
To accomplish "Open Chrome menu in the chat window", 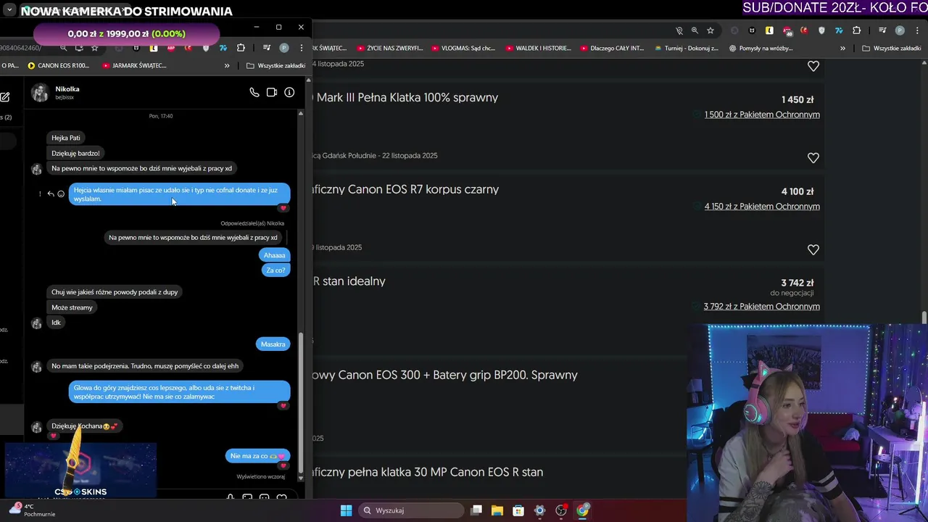I will [301, 48].
